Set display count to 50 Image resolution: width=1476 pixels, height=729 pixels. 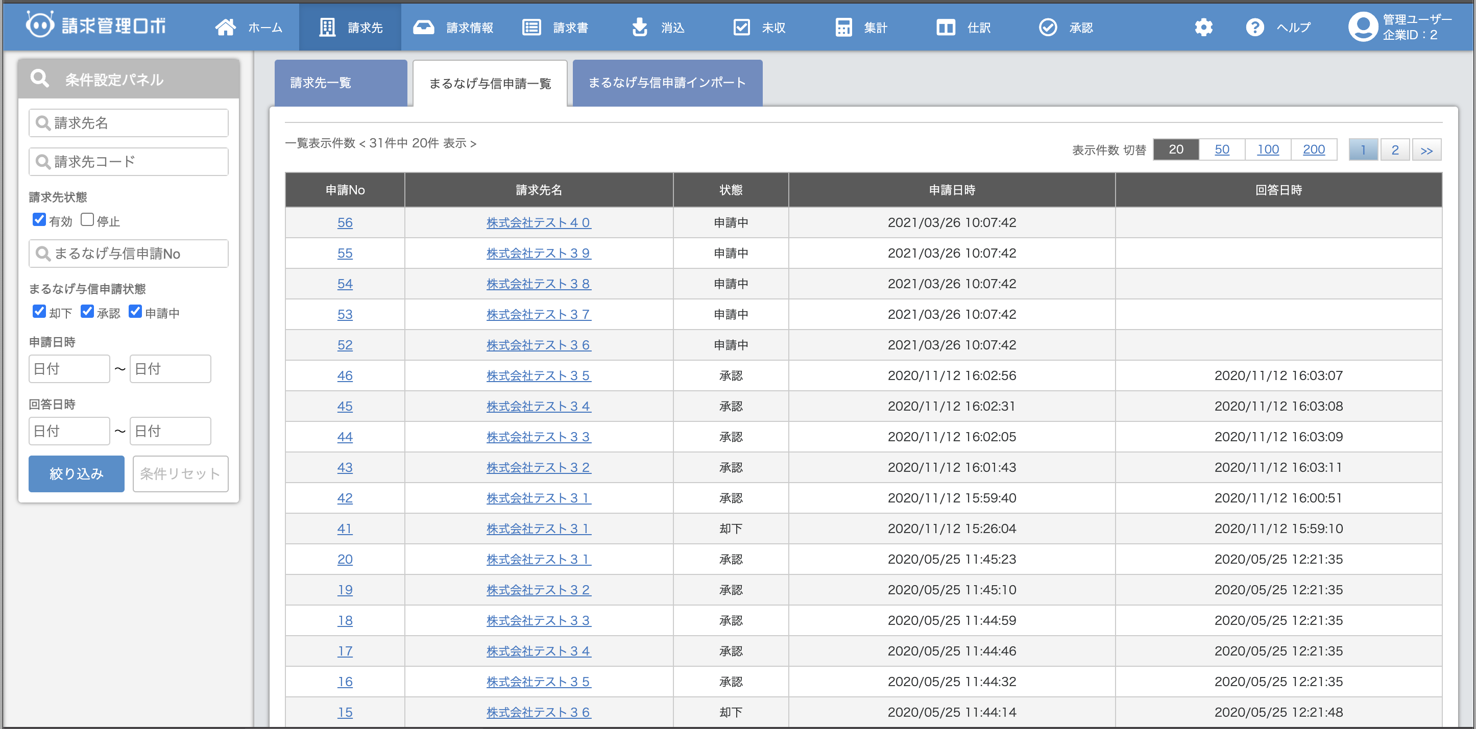pyautogui.click(x=1222, y=149)
